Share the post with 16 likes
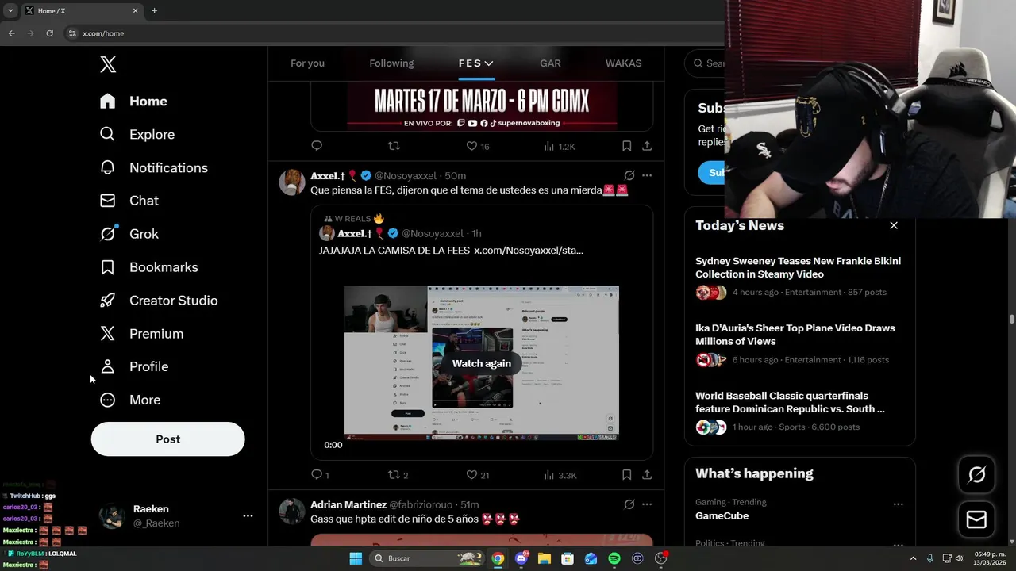 pyautogui.click(x=647, y=146)
